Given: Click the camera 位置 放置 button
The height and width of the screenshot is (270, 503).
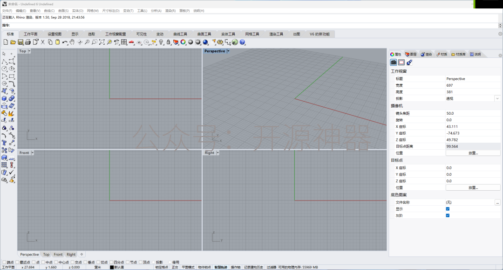Looking at the screenshot, I should [x=473, y=153].
